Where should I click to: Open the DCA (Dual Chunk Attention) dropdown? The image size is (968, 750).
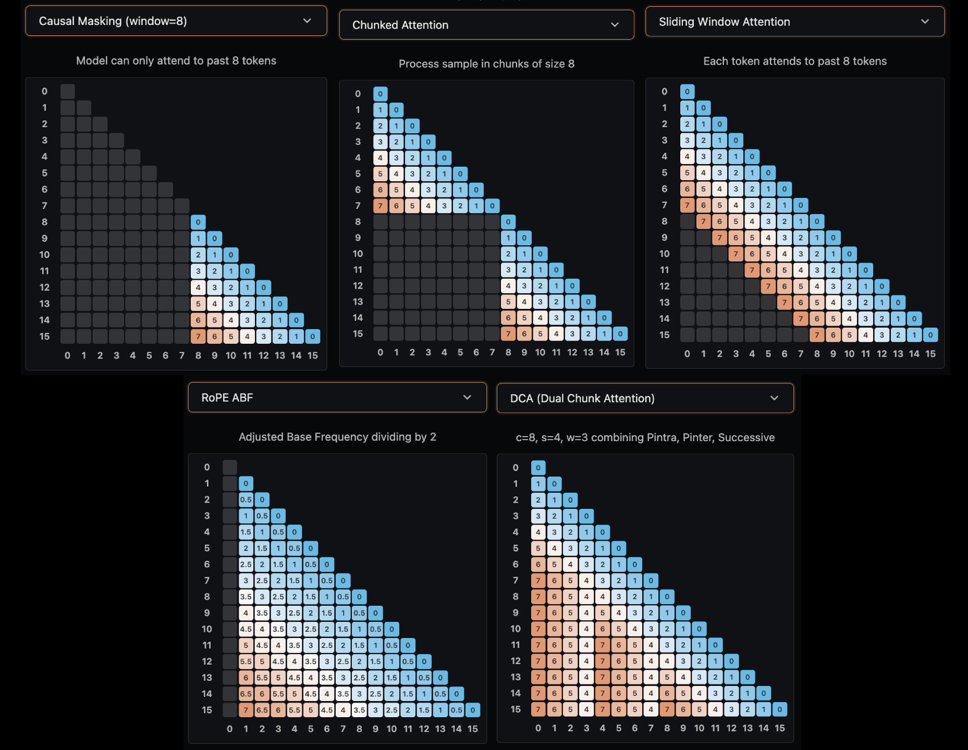[645, 398]
